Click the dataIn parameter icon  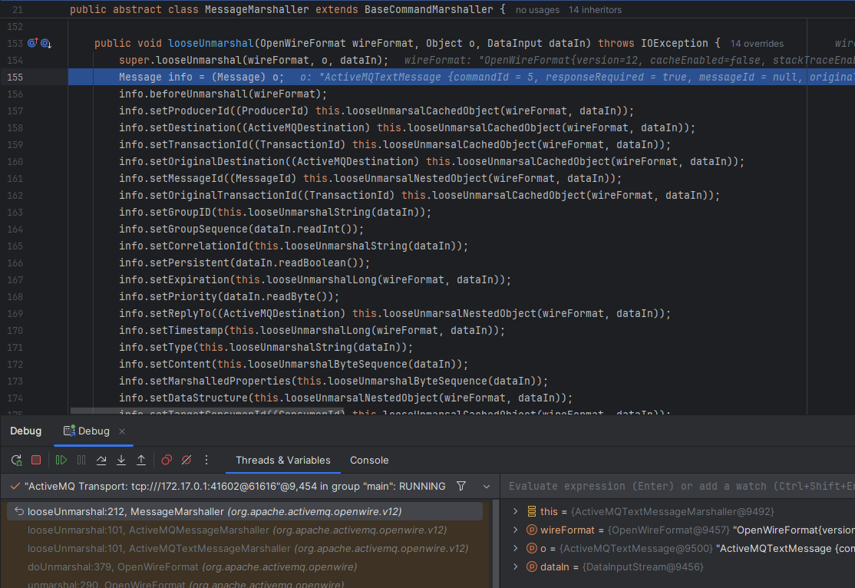532,567
